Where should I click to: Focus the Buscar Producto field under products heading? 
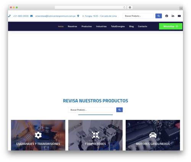(x=92, y=110)
